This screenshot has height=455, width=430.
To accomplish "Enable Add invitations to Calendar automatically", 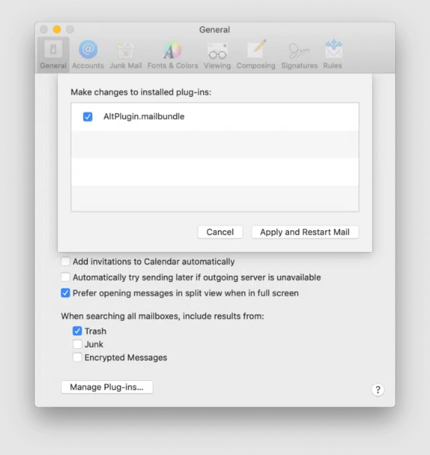I will coord(66,261).
